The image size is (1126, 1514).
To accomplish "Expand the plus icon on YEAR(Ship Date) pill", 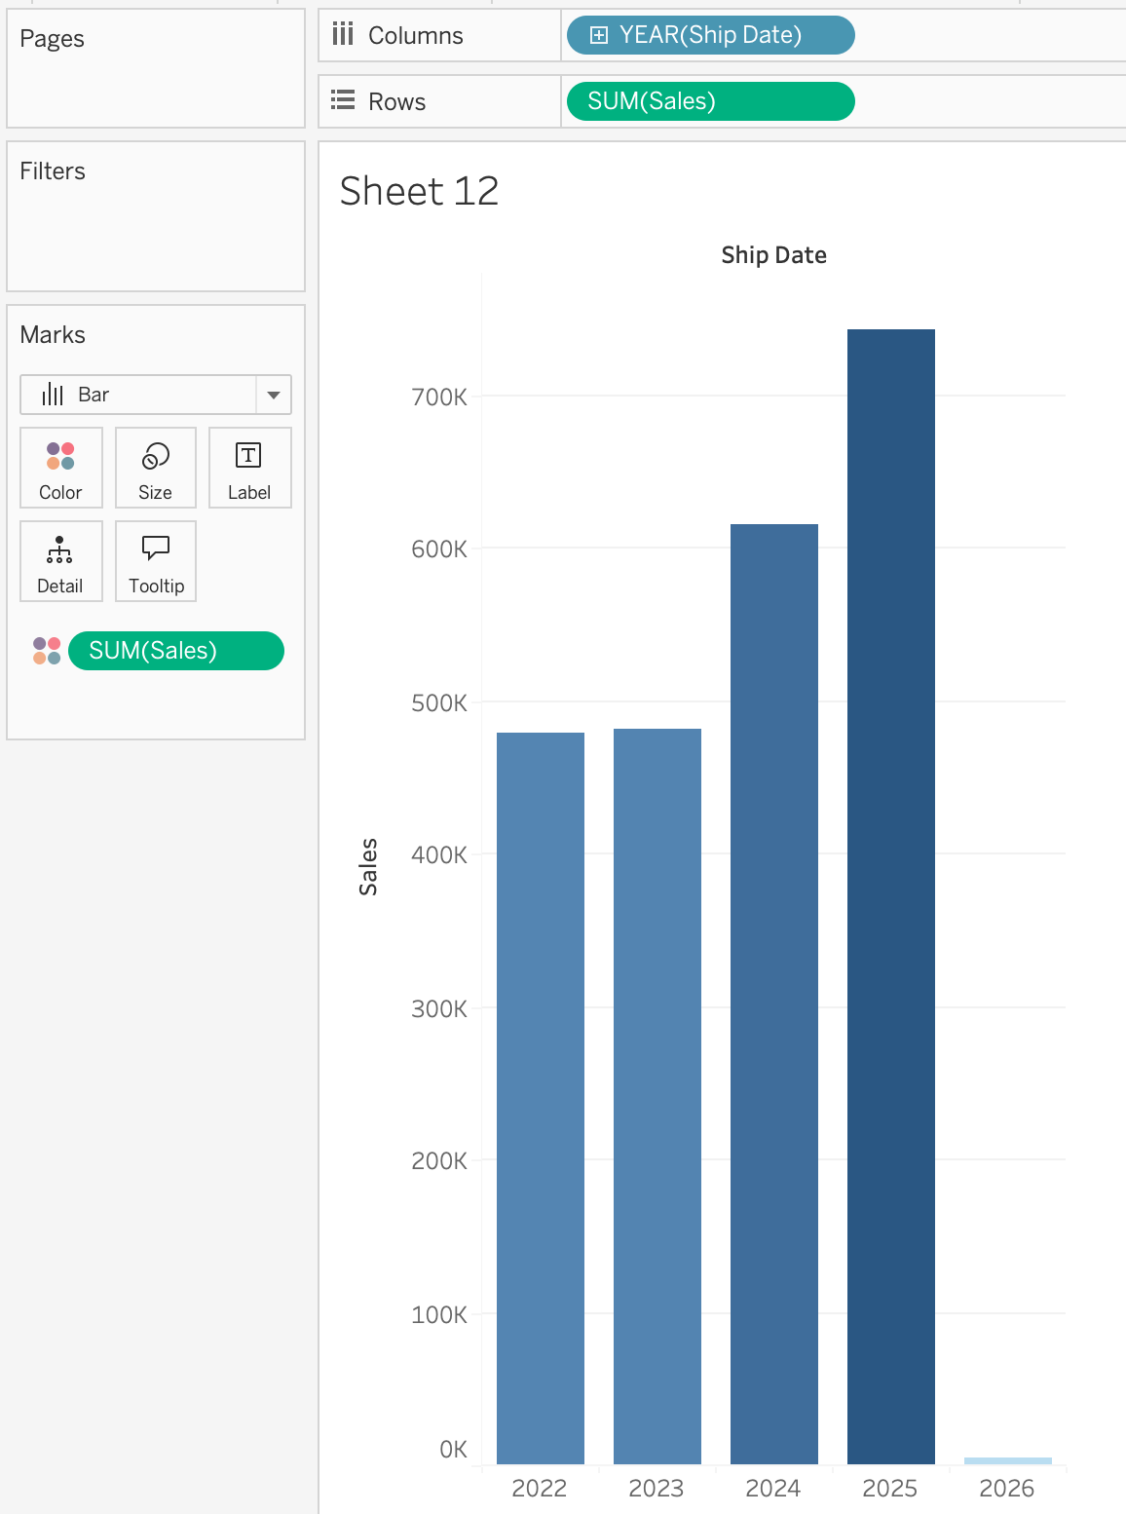I will [599, 35].
